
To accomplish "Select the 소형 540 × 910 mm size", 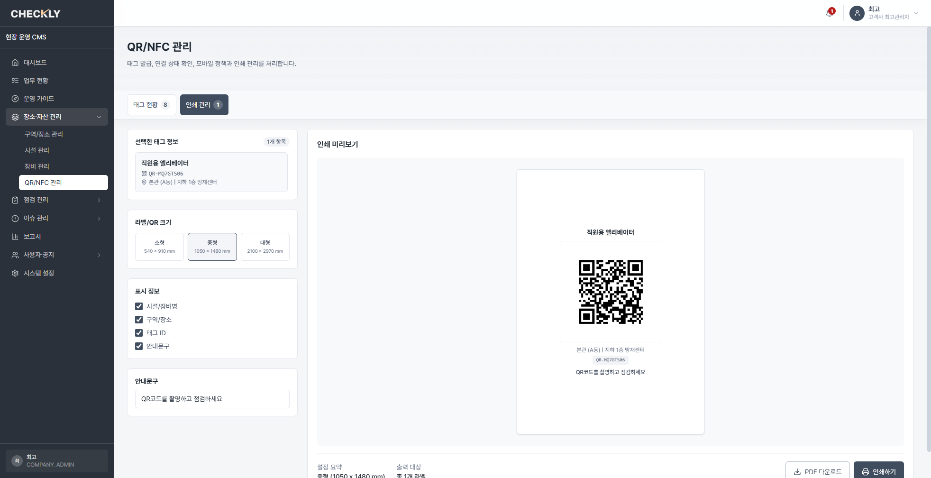I will [x=159, y=247].
